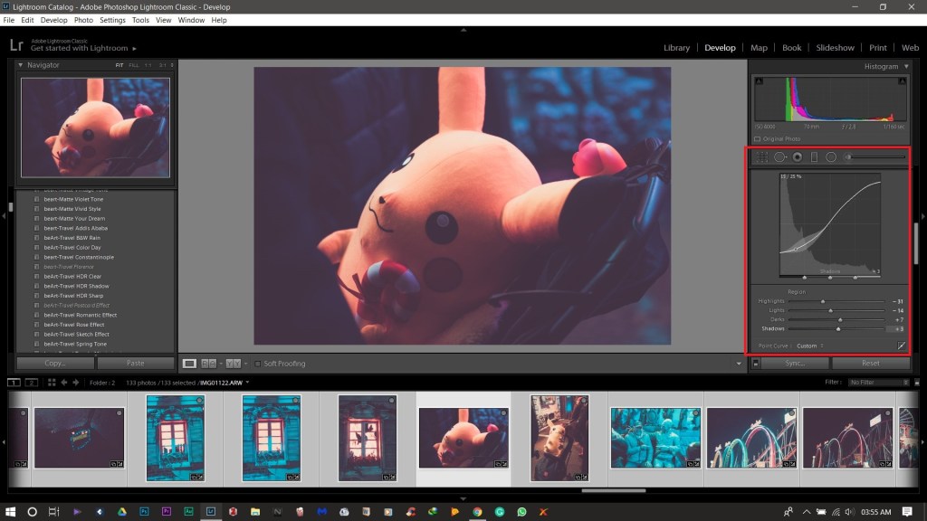This screenshot has width=927, height=521.
Task: Open the Library module
Action: 676,48
